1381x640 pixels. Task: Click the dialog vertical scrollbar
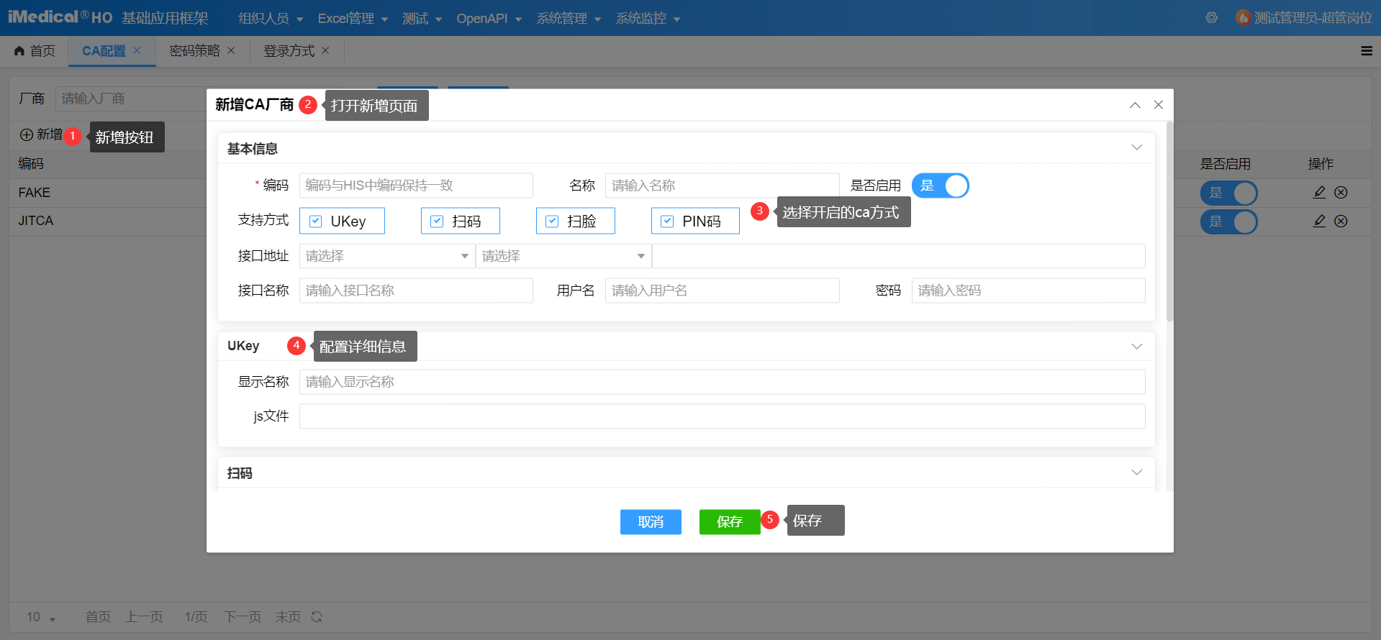click(1169, 221)
